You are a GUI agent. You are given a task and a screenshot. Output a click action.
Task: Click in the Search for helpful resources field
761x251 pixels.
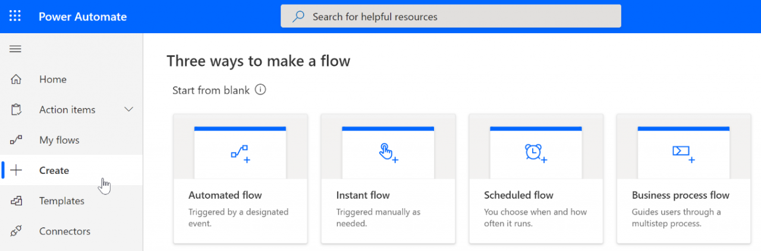click(451, 17)
